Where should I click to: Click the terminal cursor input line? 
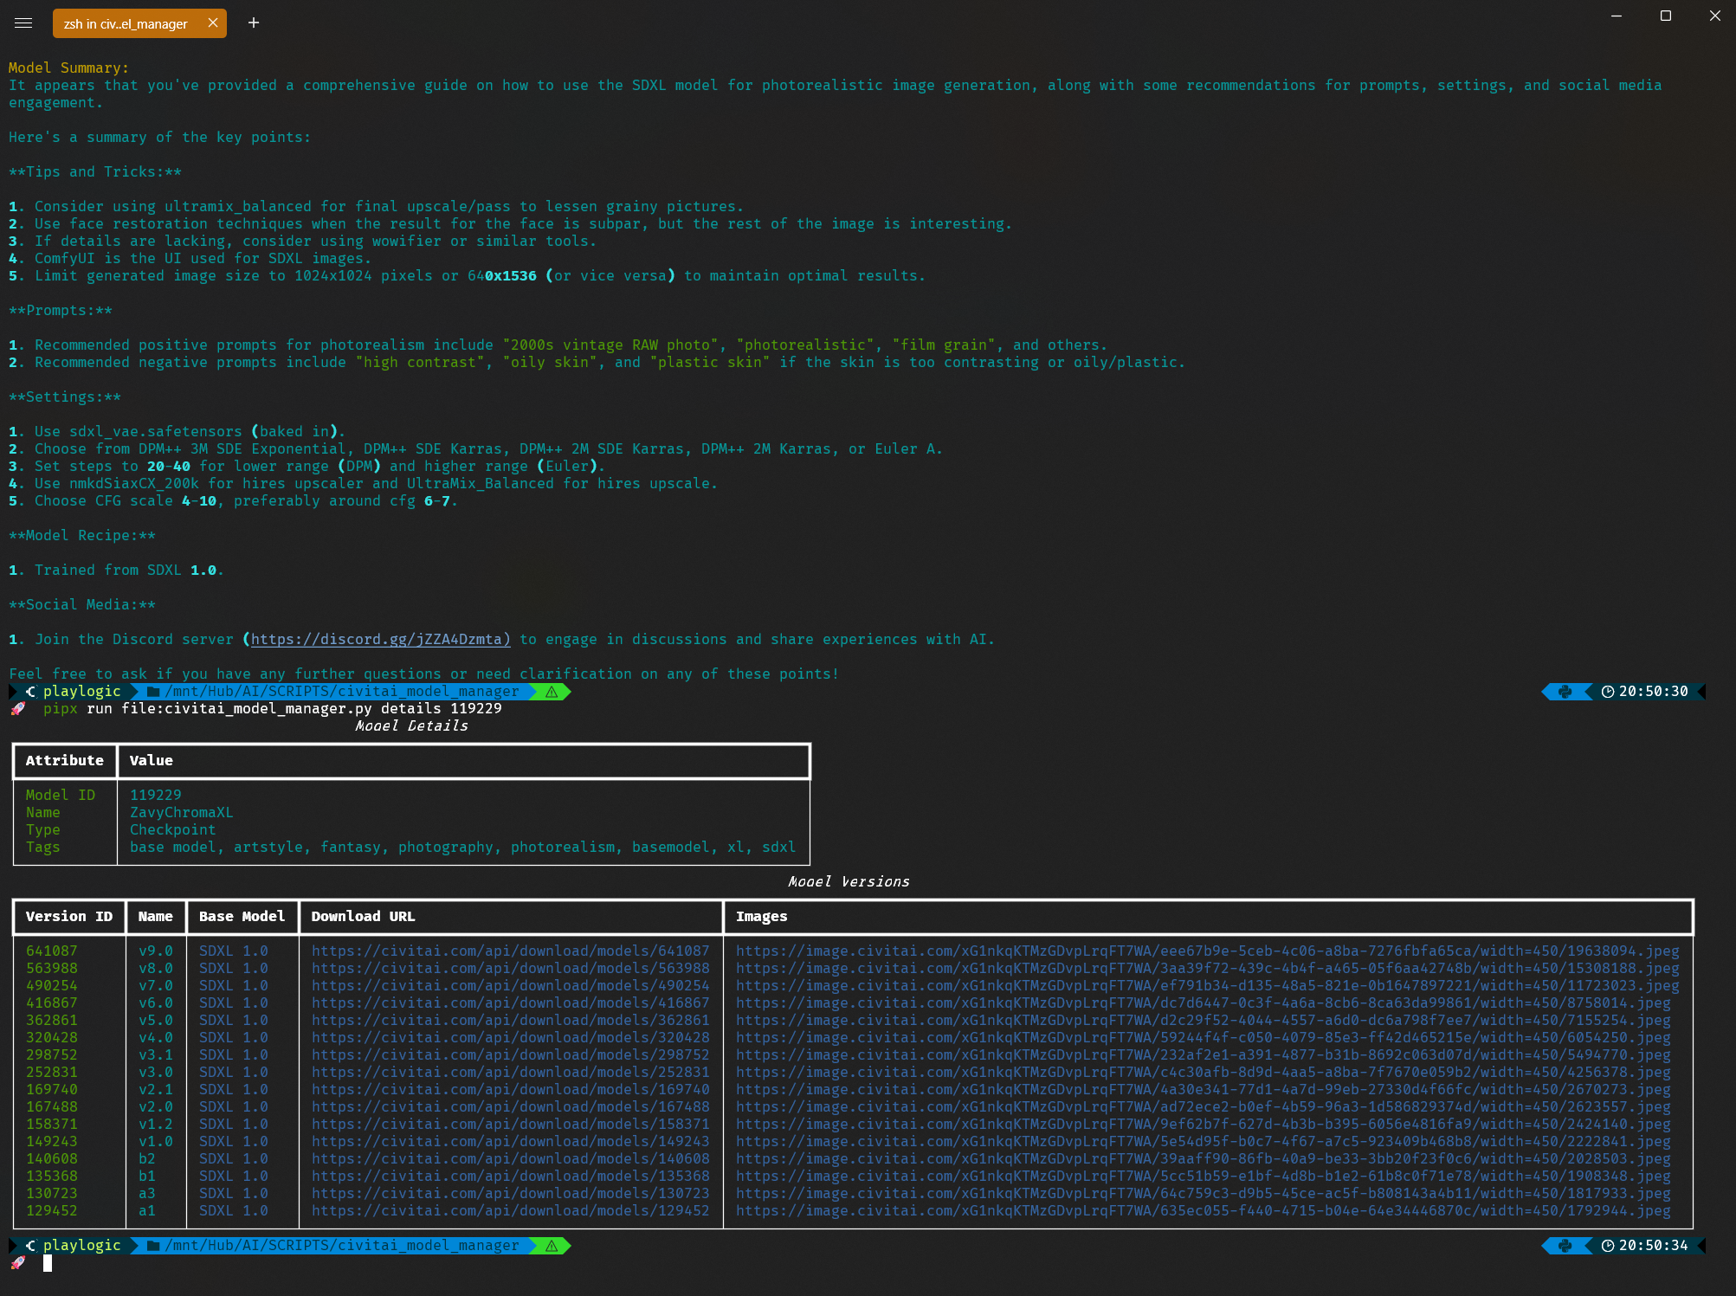tap(48, 1264)
